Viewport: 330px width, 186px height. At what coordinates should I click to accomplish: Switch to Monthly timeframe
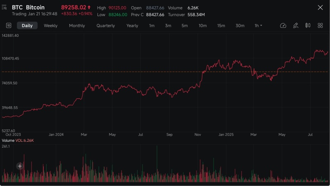pos(77,26)
